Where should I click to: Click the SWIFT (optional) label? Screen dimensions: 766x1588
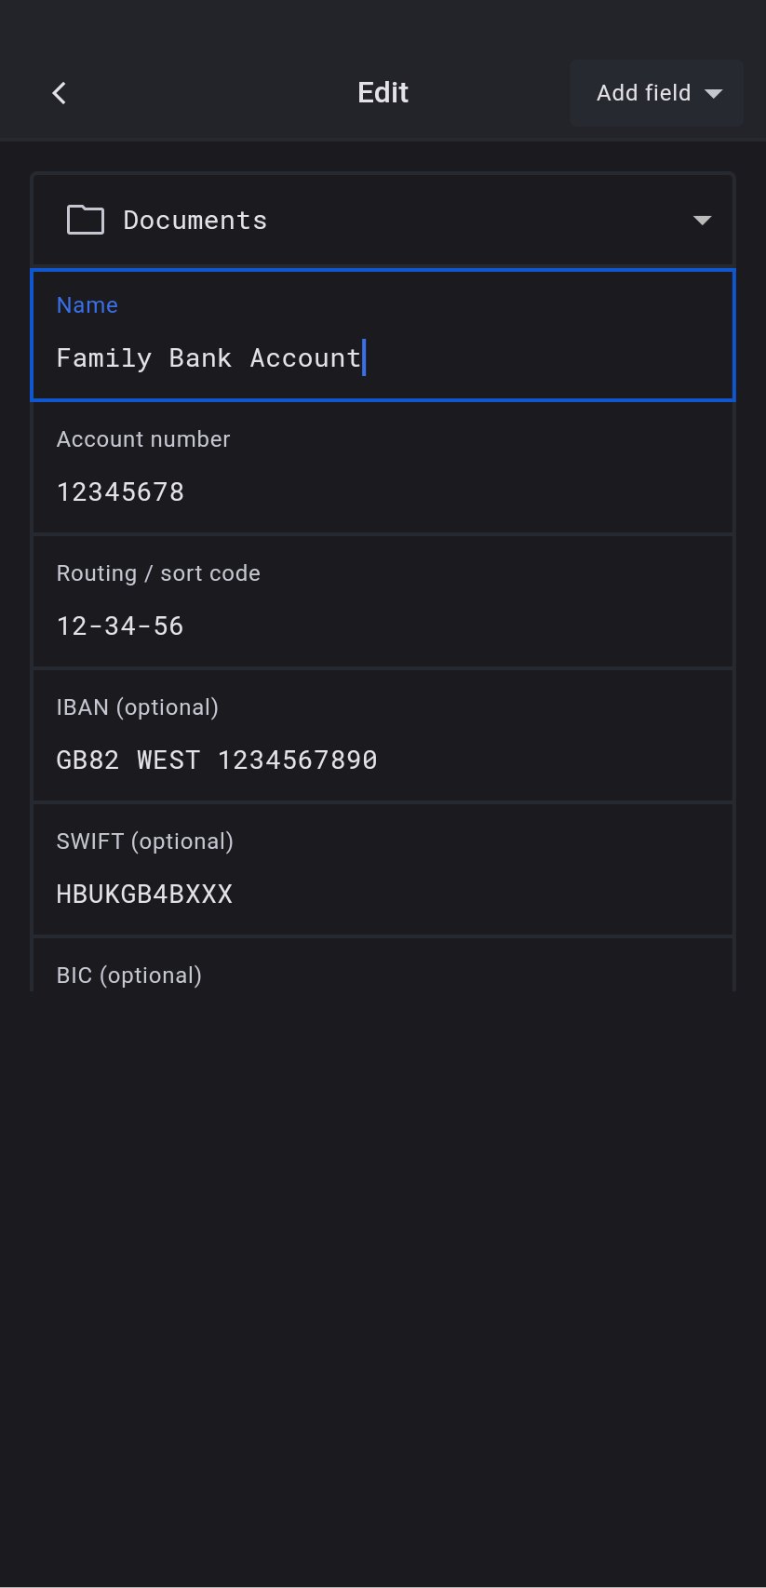[145, 841]
